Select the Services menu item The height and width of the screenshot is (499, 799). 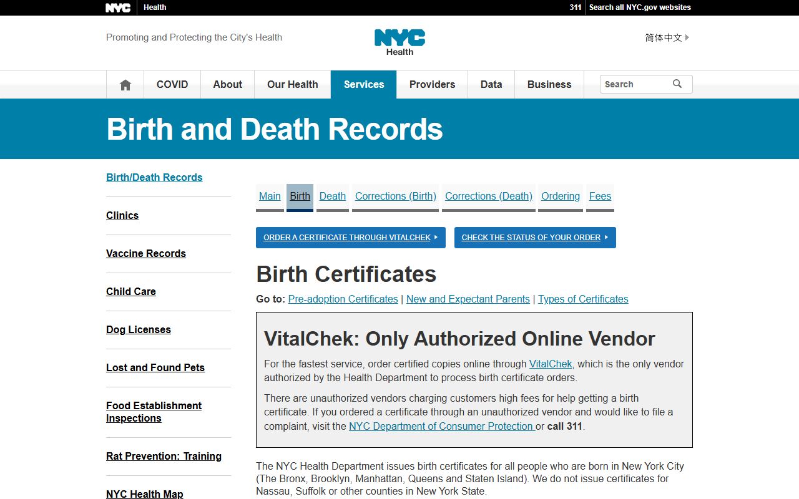pyautogui.click(x=364, y=84)
